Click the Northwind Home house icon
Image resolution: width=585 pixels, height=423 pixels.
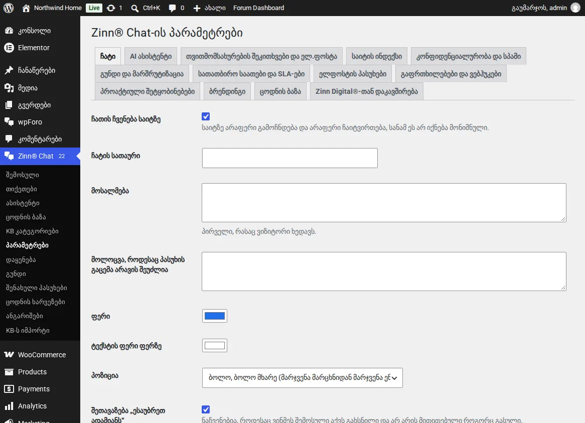click(26, 8)
